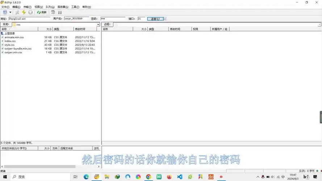Click the lightning bolt quick connect icon
The image size is (322, 181).
pyautogui.click(x=24, y=12)
